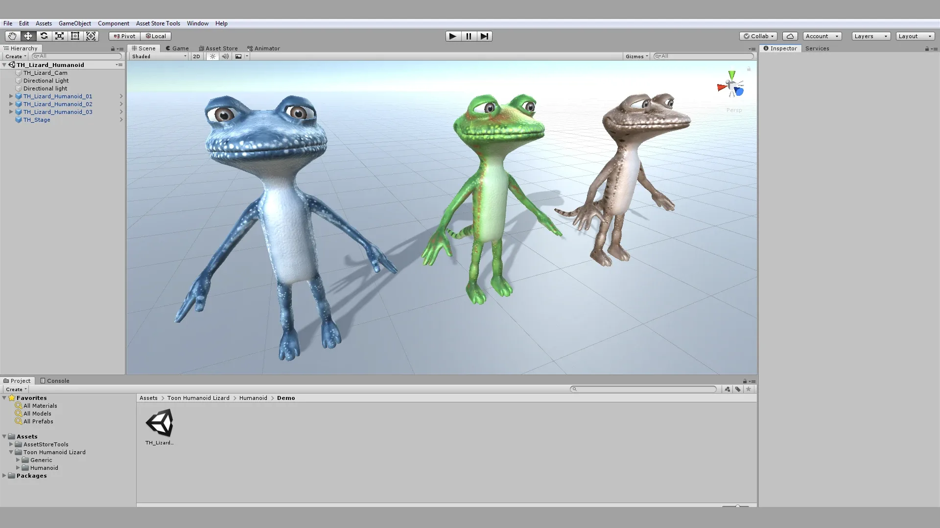Open the Account dropdown
Image resolution: width=940 pixels, height=528 pixels.
click(x=822, y=36)
